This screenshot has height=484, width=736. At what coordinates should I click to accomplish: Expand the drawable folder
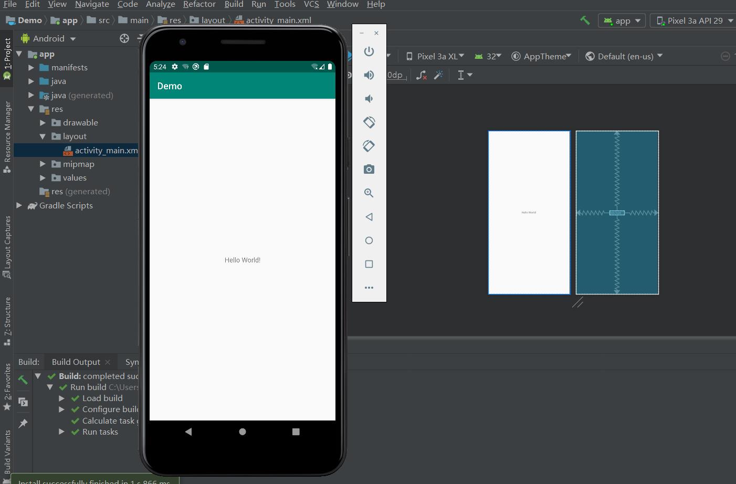(43, 122)
